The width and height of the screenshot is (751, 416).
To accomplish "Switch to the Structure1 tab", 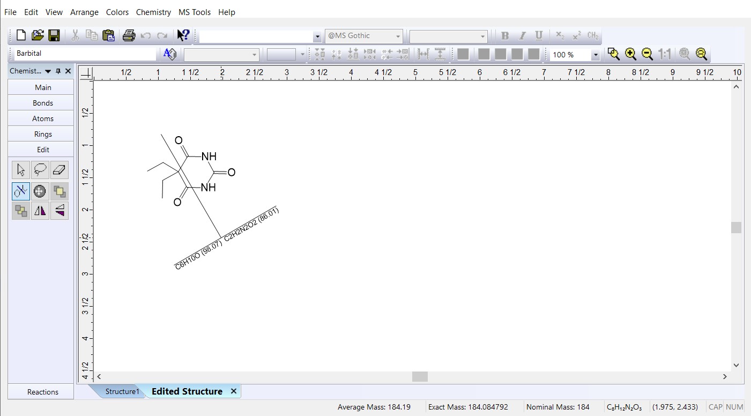I will point(122,391).
